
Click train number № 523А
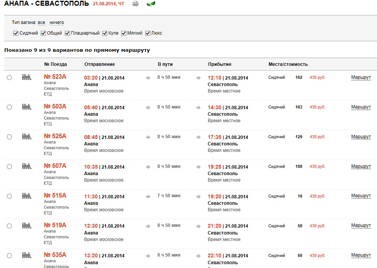55,77
